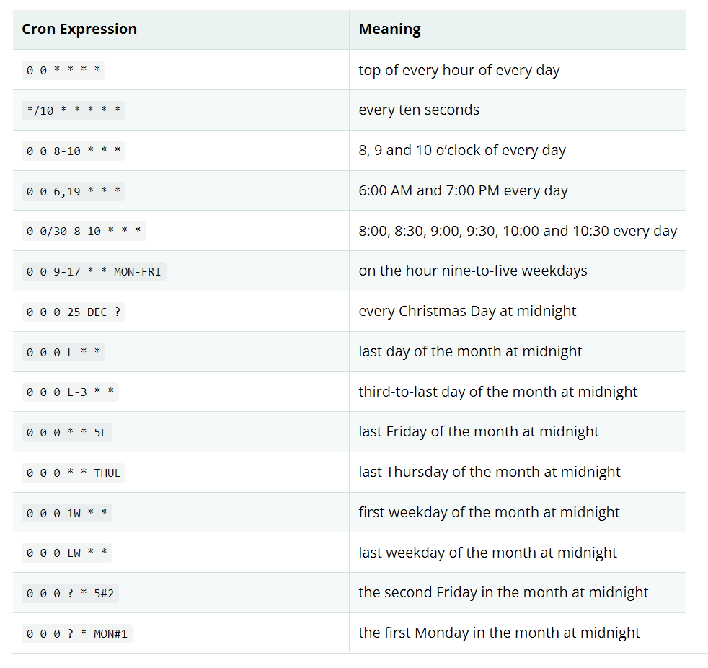Click the '*/10 * * * * *' expression
This screenshot has width=708, height=668.
[74, 110]
